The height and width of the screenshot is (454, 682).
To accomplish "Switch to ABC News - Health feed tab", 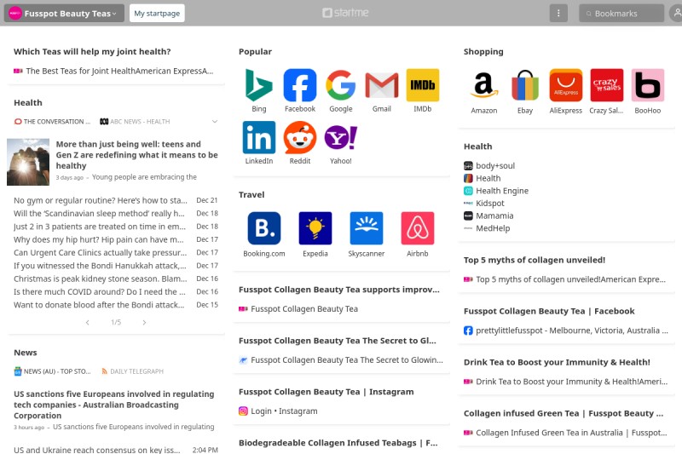I will 135,122.
